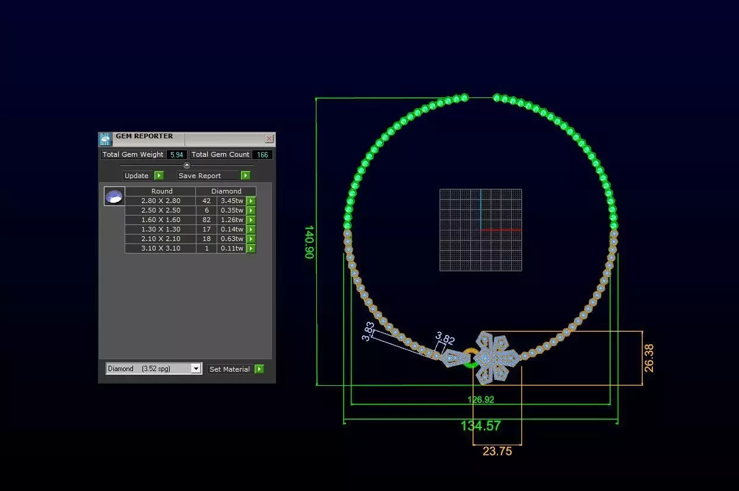Close the Gem Reporter panel
Viewport: 739px width, 491px height.
pos(269,139)
